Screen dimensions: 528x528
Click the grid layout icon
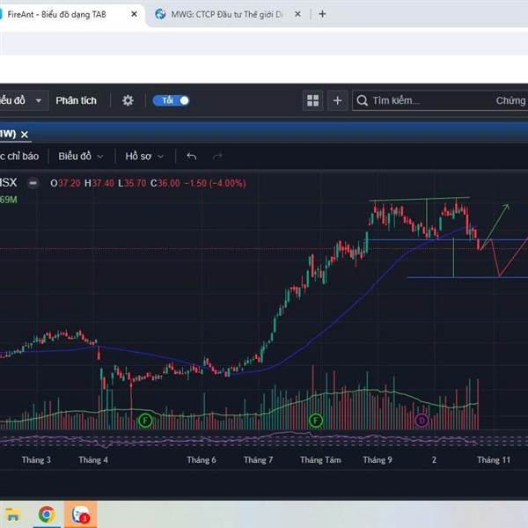(313, 100)
